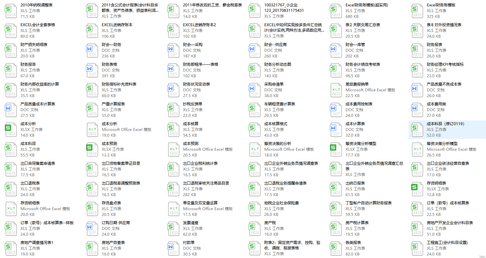This screenshot has width=486, height=258.
Task: Select the 财务部程序——表格 document icon
Action: [x=173, y=70]
